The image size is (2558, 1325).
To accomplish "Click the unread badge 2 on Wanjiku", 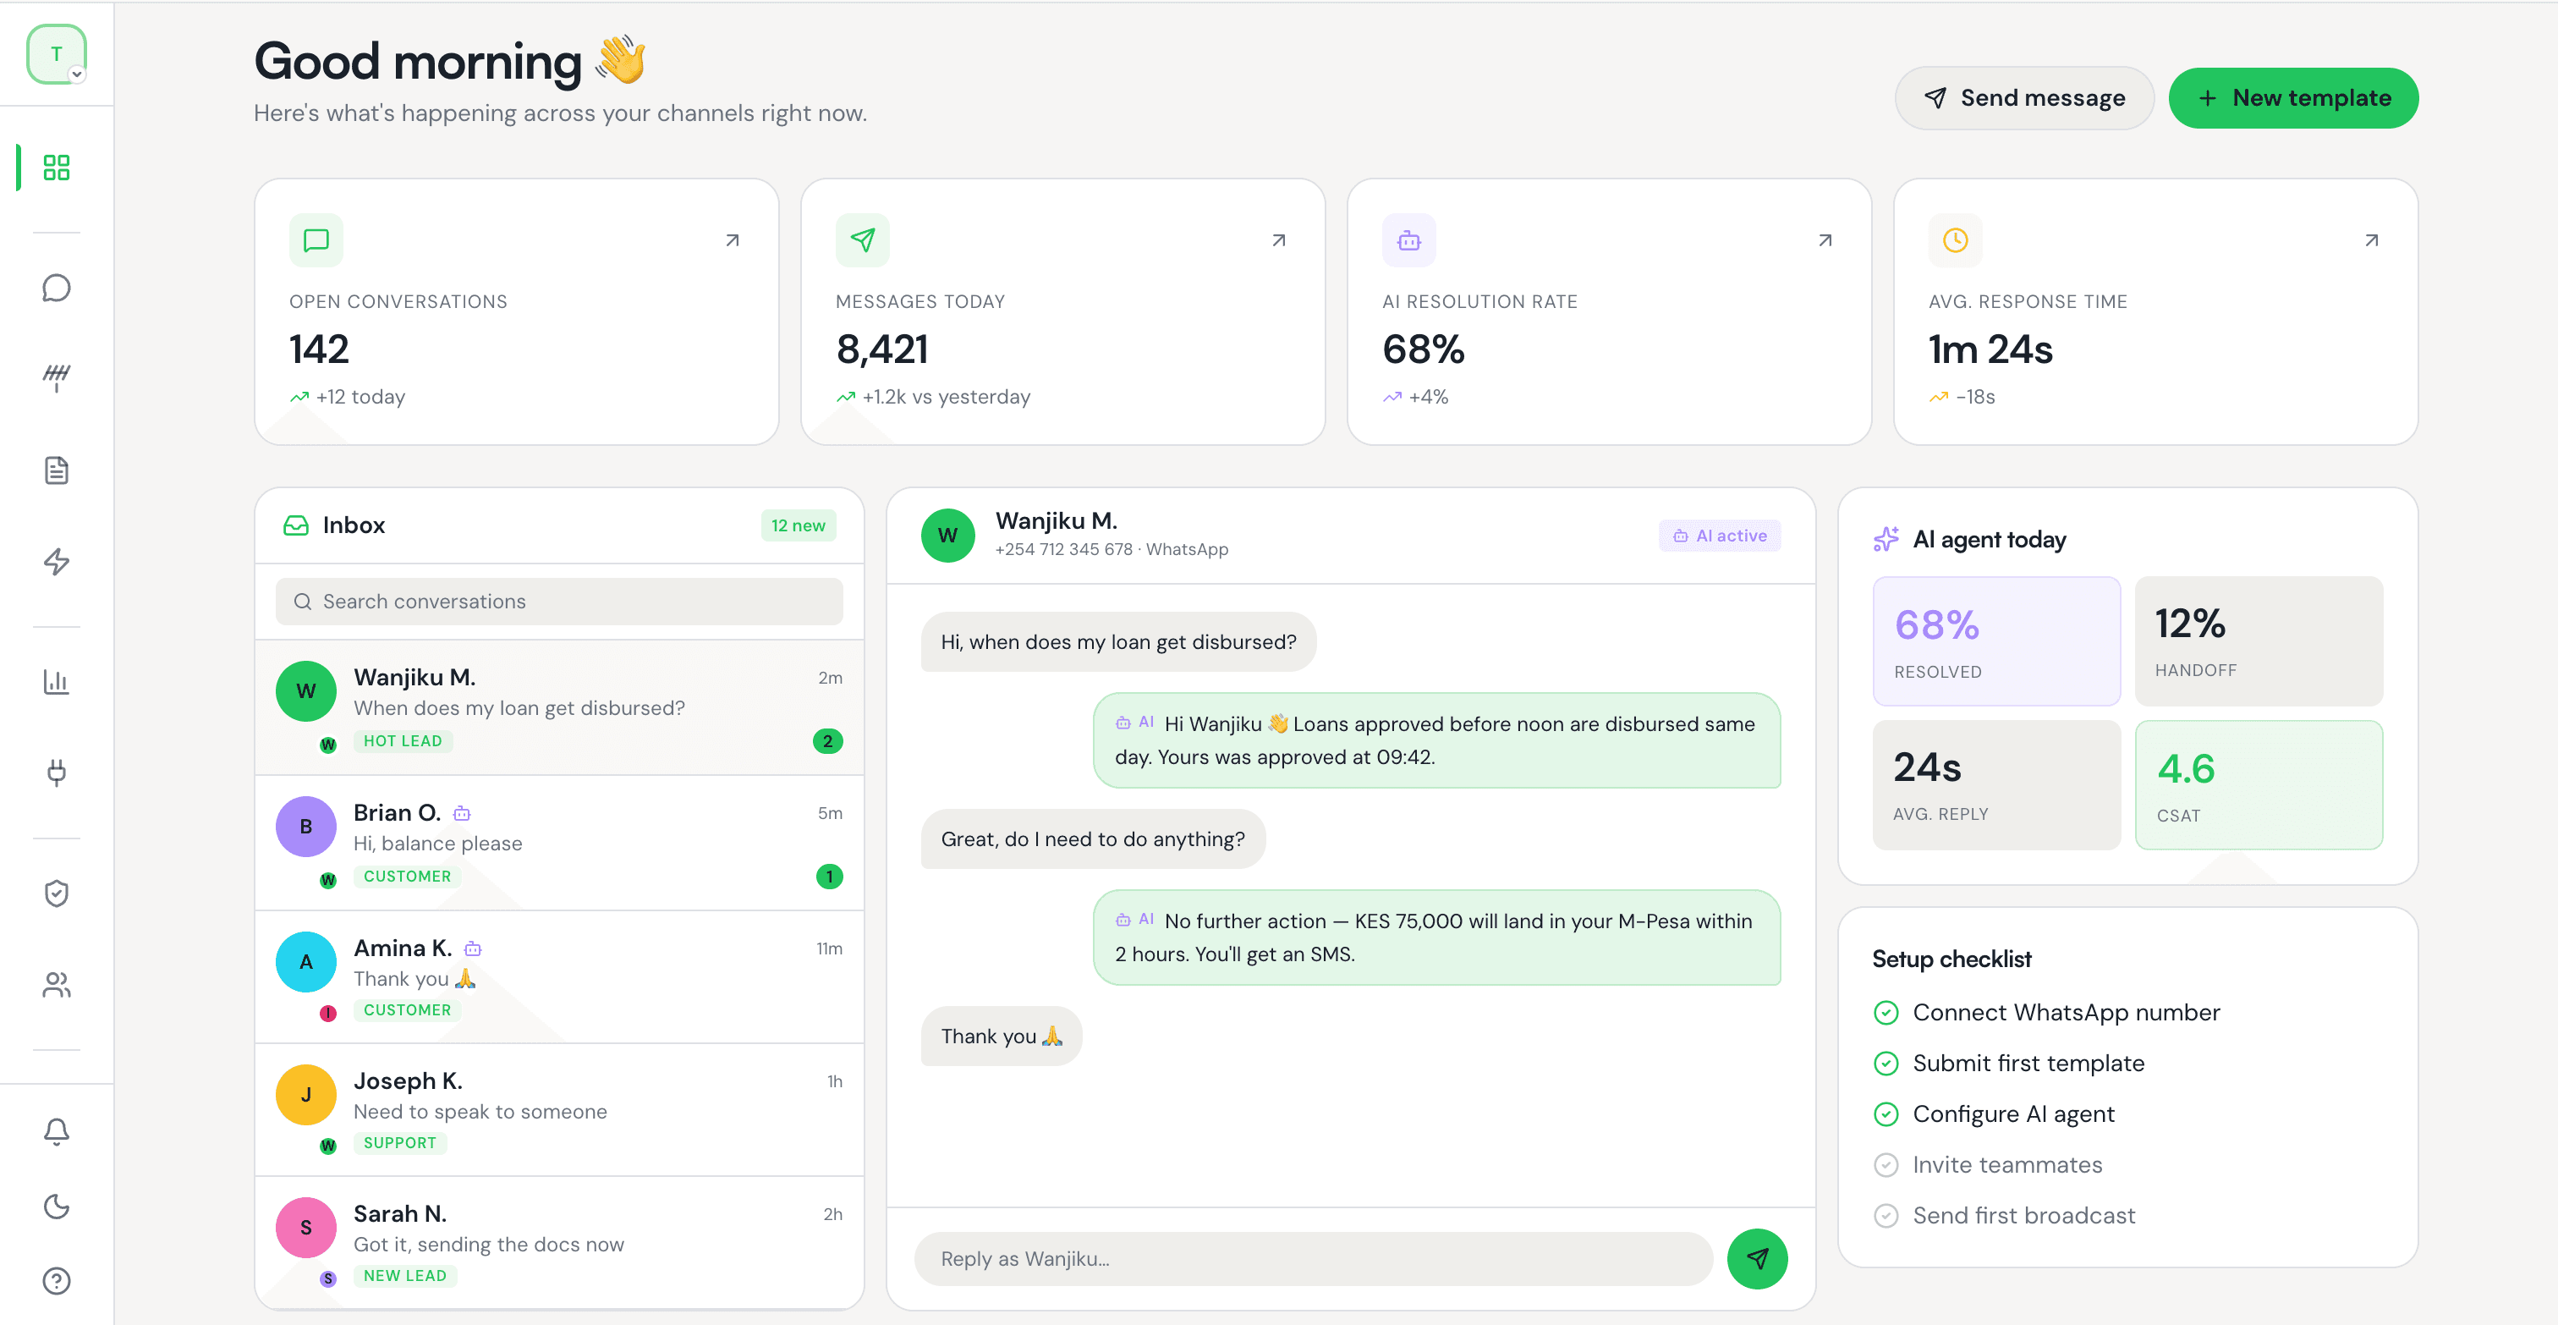I will (x=827, y=741).
